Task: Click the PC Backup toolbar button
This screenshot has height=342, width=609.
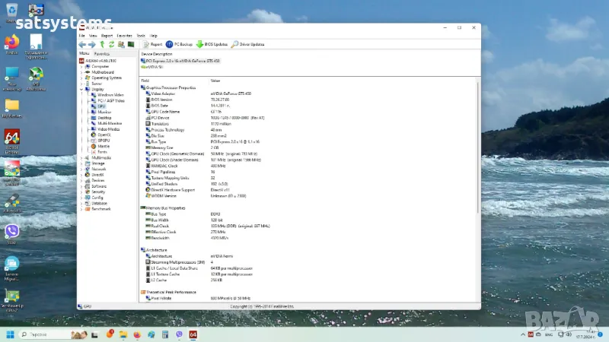Action: tap(179, 45)
